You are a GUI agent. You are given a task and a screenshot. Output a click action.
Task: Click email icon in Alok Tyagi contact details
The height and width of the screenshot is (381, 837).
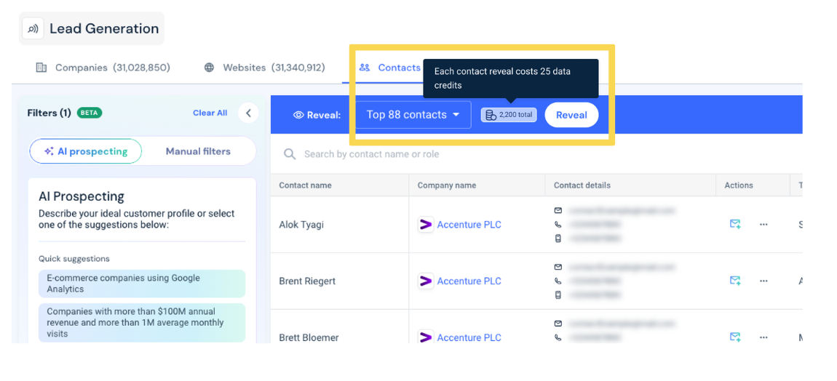pyautogui.click(x=558, y=210)
